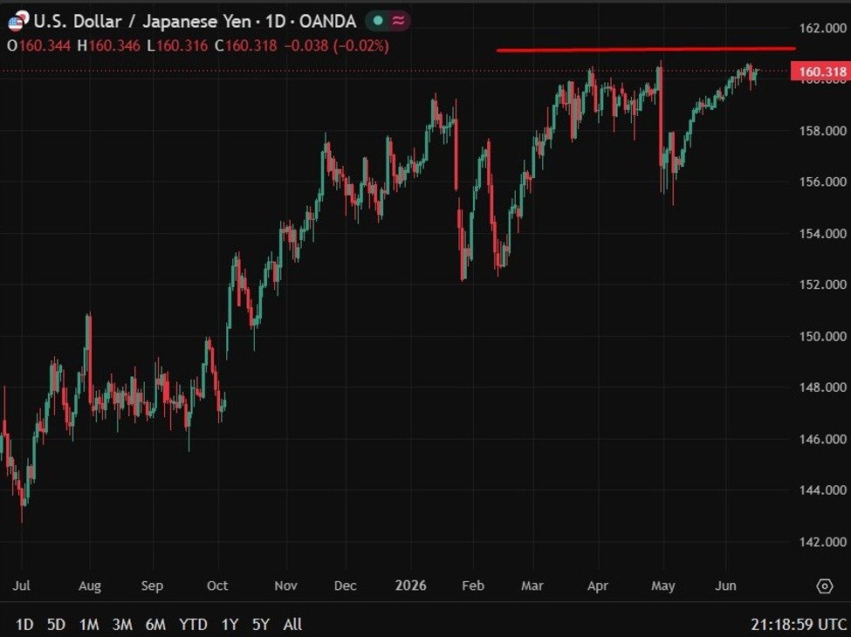Select the red horizontal resistance line
This screenshot has width=851, height=637.
click(646, 50)
